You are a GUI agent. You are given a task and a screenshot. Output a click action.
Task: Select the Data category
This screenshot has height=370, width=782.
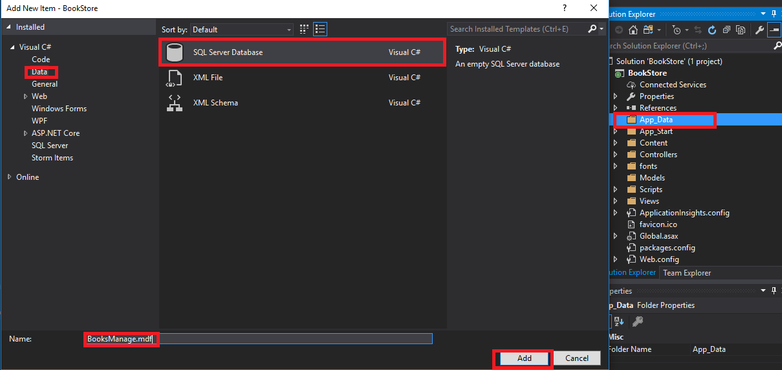(x=39, y=72)
